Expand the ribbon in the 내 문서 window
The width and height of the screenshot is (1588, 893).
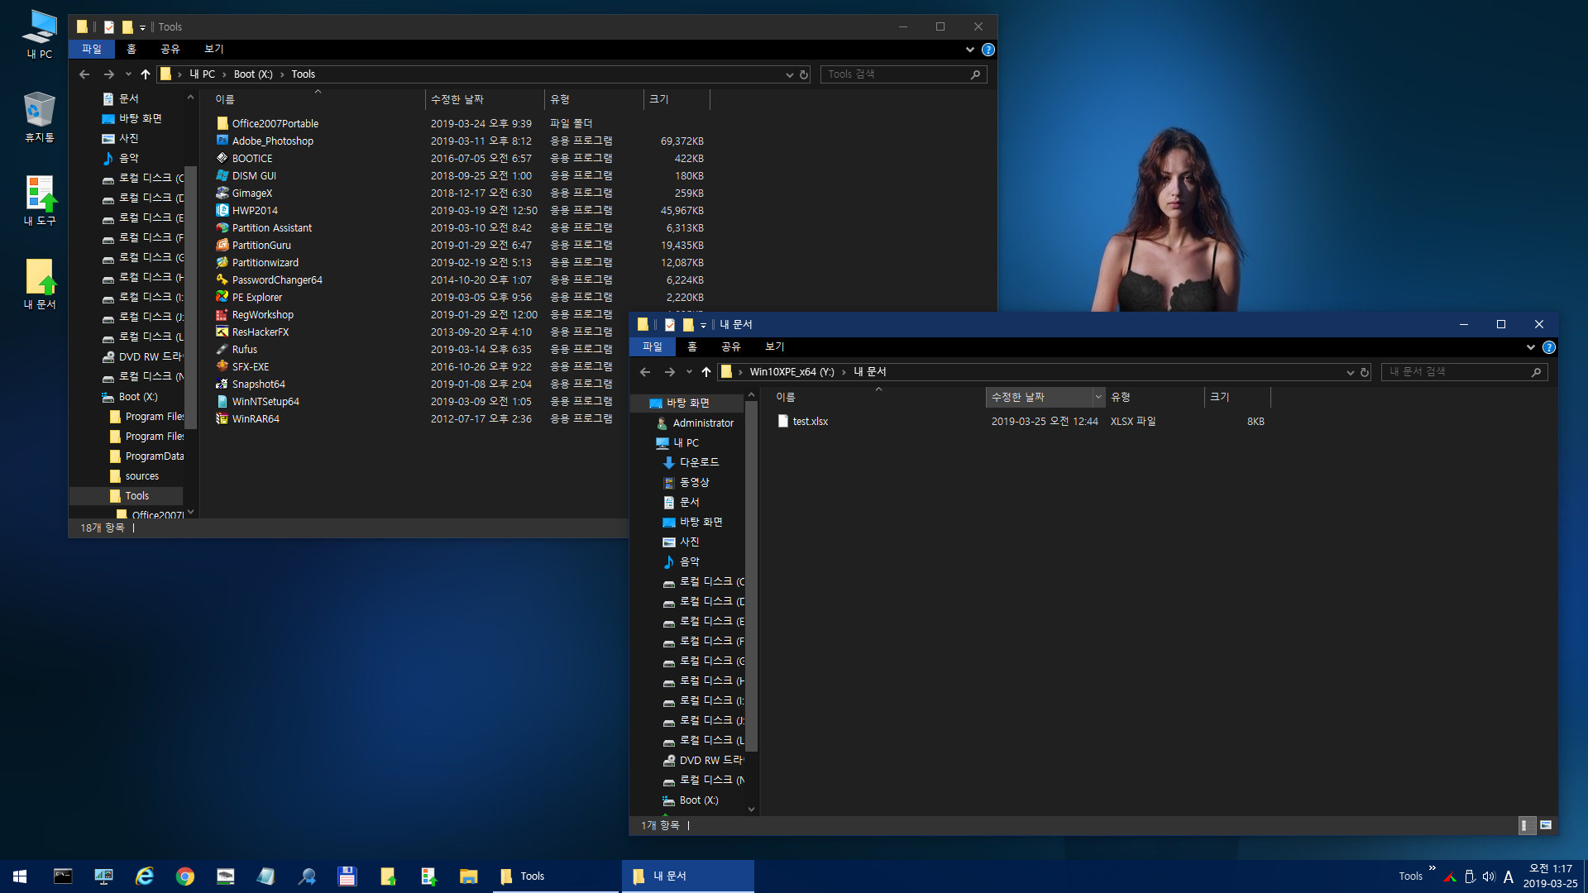[x=1530, y=347]
